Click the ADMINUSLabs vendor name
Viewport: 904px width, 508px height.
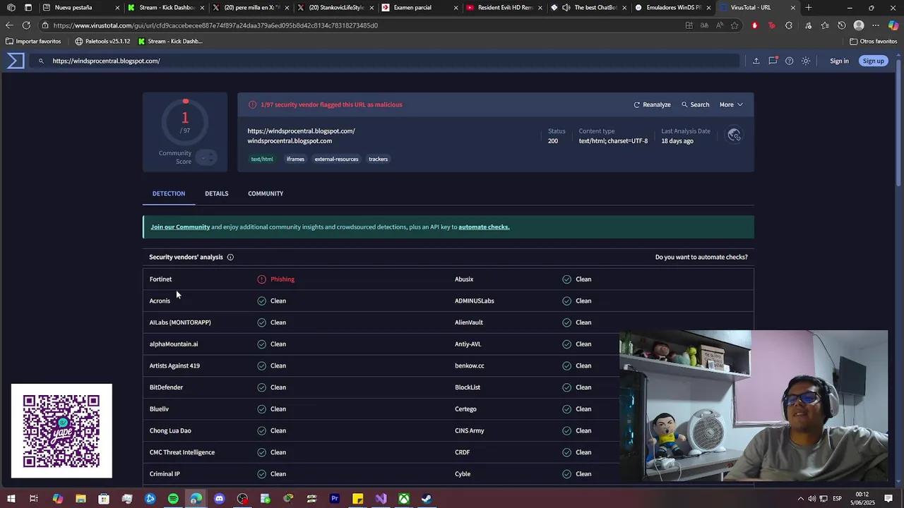pos(474,301)
